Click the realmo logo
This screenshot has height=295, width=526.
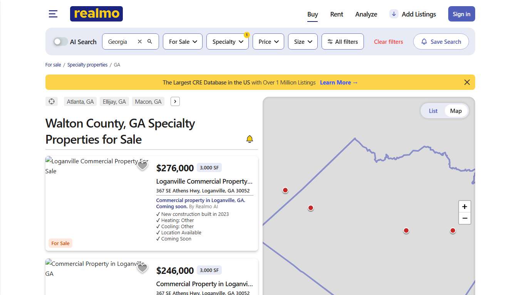pos(96,13)
